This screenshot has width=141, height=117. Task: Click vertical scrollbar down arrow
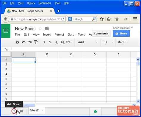click(x=138, y=101)
